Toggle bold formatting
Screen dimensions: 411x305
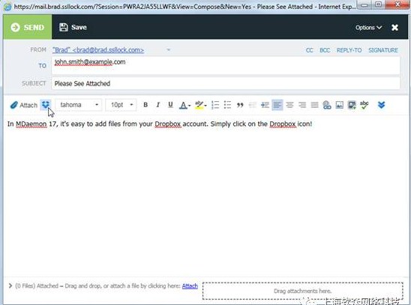pos(145,105)
